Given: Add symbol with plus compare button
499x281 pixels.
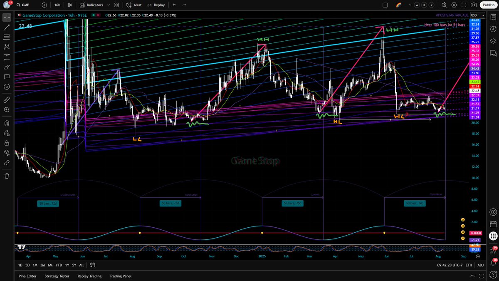Looking at the screenshot, I should 44,5.
